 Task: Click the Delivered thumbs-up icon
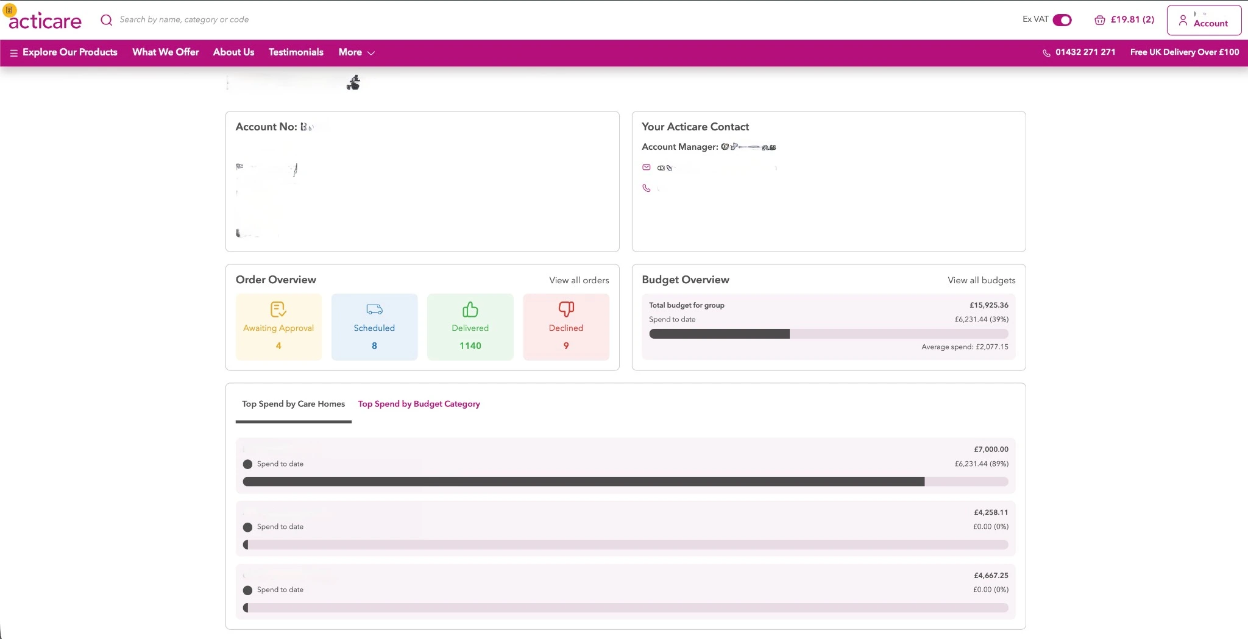470,309
